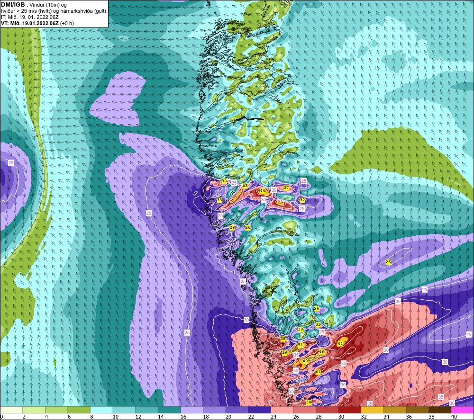Click the 38–40 m/s dark brown legend swatch
Image resolution: width=474 pixels, height=420 pixels.
(440, 410)
